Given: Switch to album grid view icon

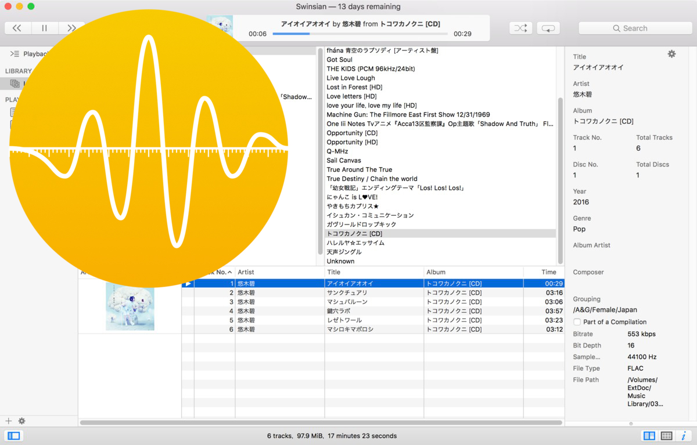Looking at the screenshot, I should [667, 436].
